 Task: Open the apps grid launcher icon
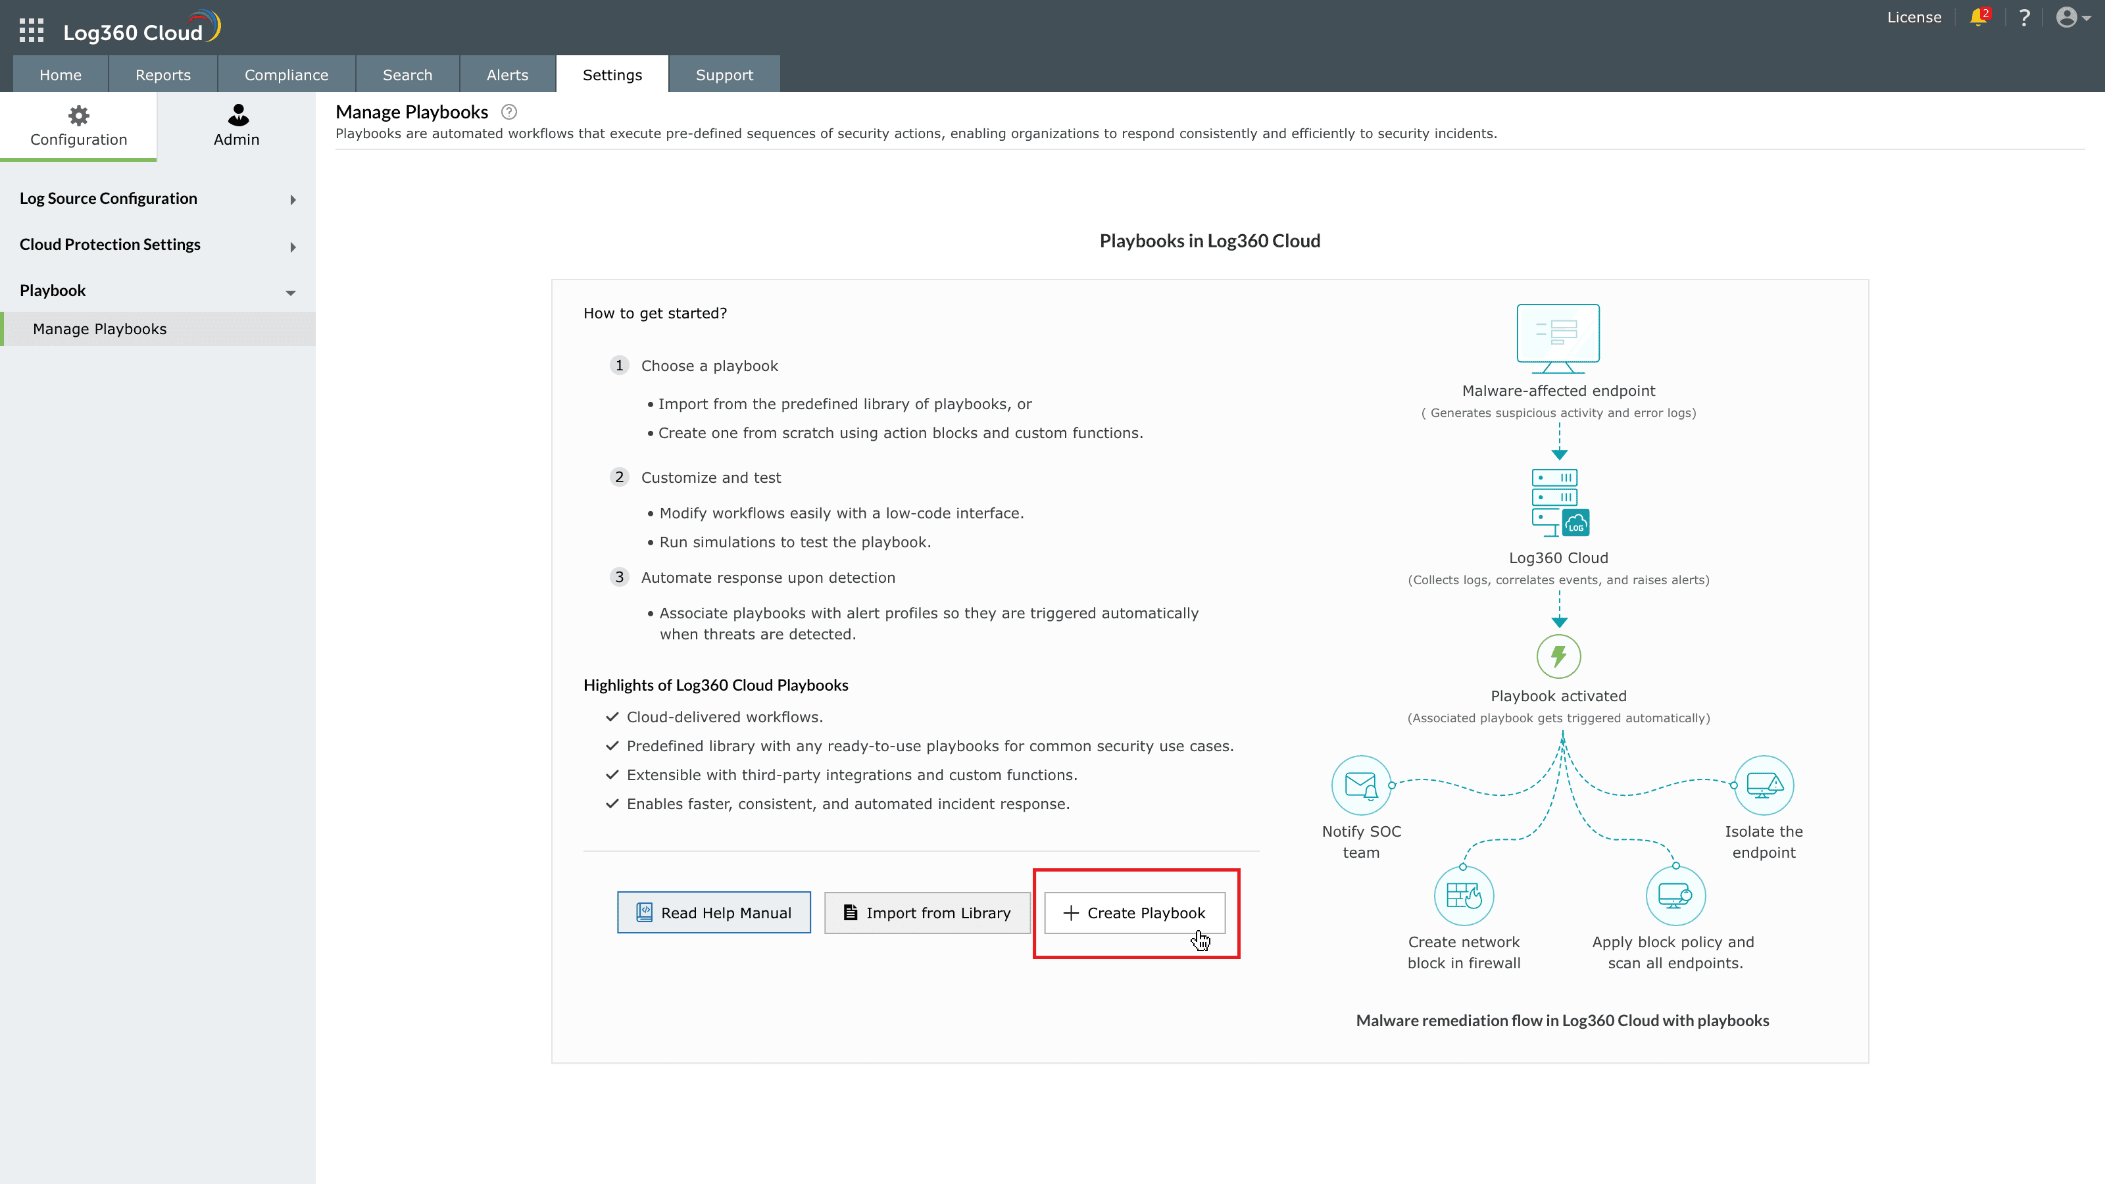[31, 31]
